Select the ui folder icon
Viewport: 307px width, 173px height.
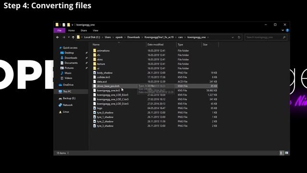pos(94,68)
